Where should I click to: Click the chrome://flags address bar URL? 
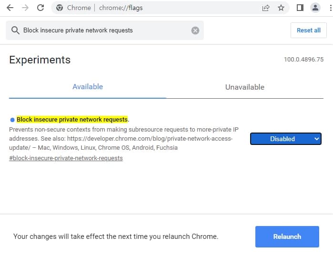(121, 8)
